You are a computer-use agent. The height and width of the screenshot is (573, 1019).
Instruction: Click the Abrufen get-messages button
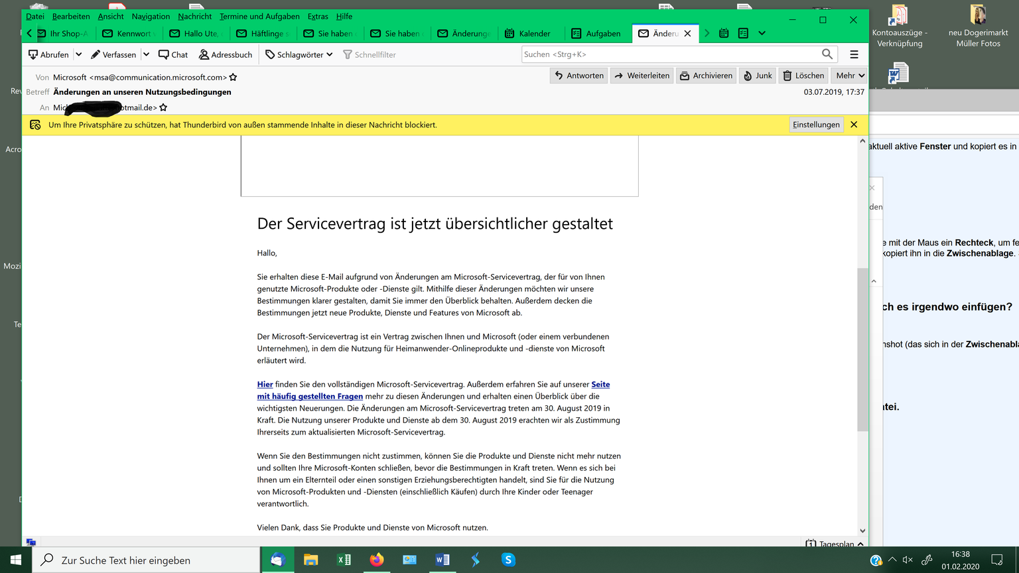tap(48, 54)
